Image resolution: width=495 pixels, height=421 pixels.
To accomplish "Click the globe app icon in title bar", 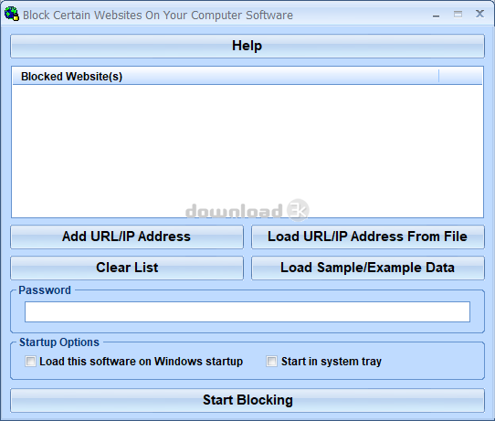I will [12, 15].
